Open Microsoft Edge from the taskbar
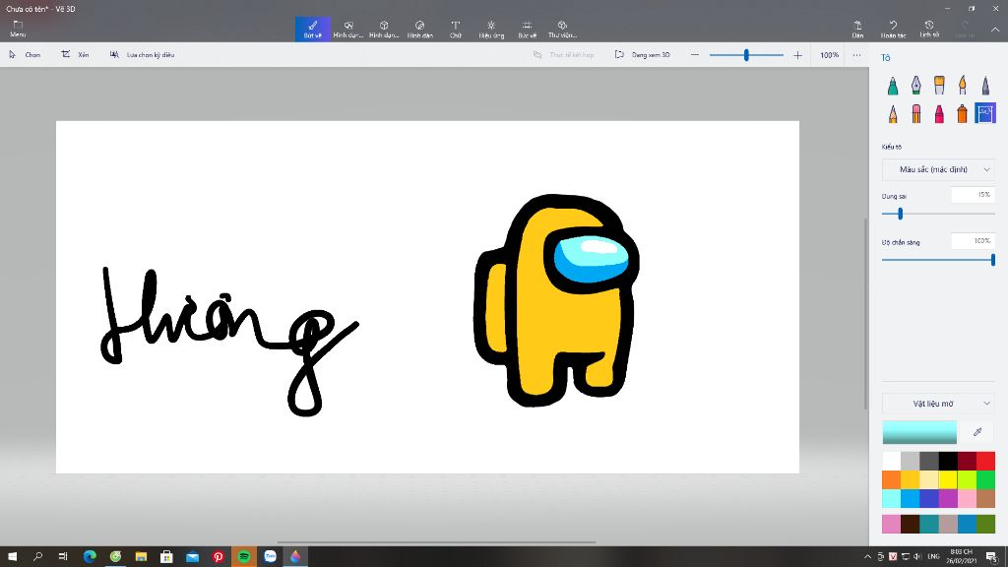This screenshot has height=567, width=1008. (90, 557)
